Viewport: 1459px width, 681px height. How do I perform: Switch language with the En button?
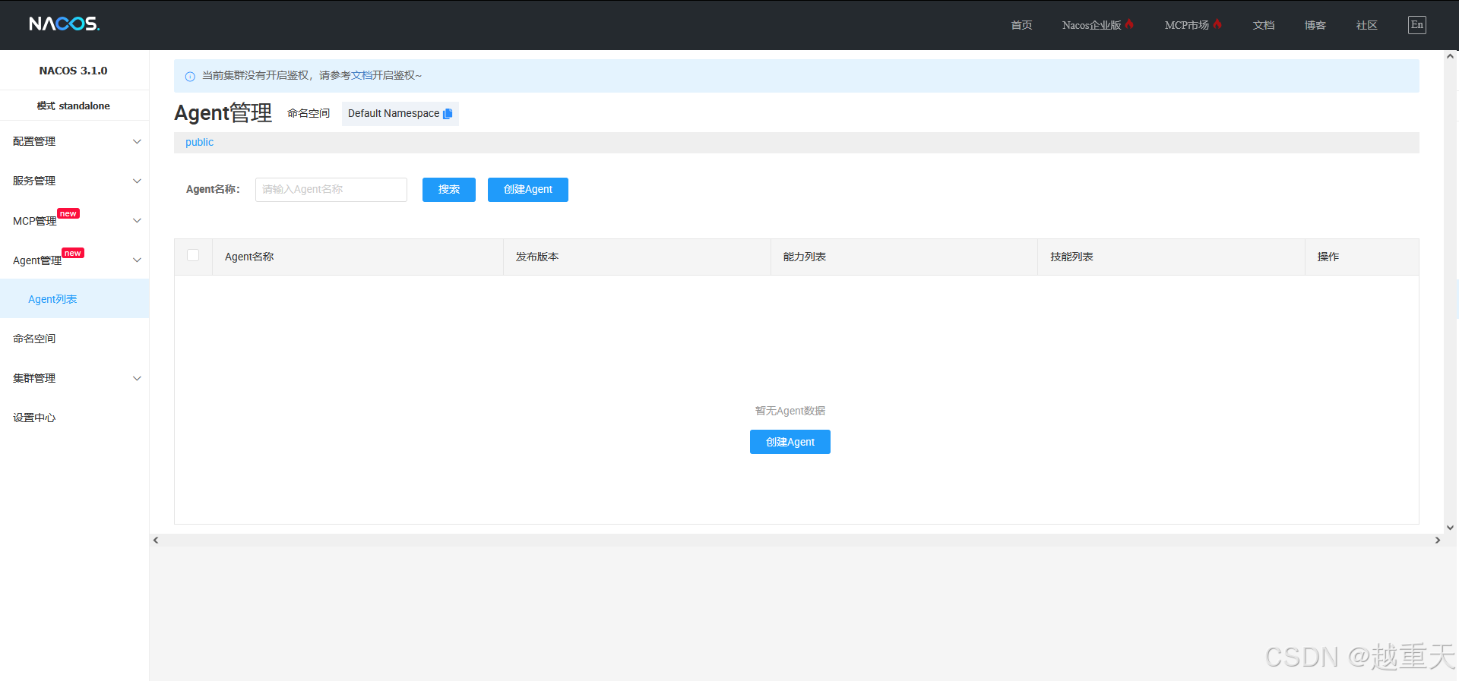pyautogui.click(x=1417, y=25)
